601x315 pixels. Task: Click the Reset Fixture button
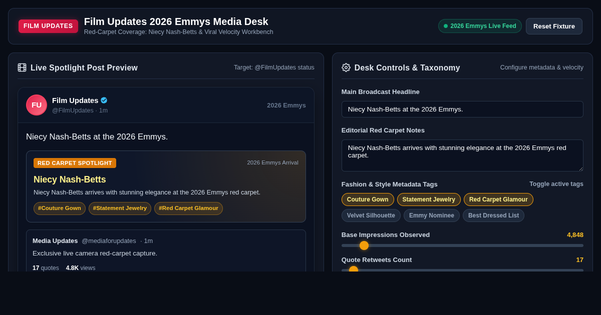(x=554, y=26)
